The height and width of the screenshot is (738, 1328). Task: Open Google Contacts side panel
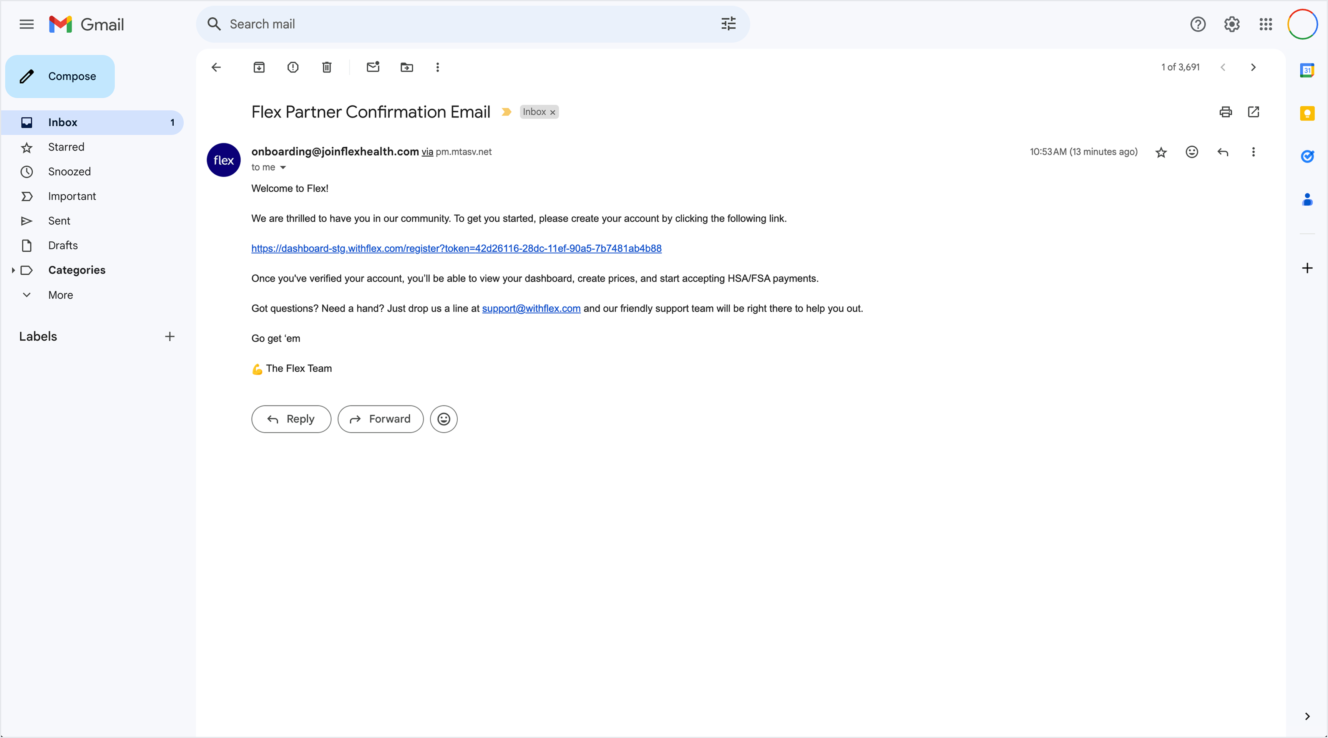coord(1307,199)
